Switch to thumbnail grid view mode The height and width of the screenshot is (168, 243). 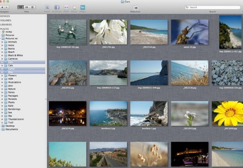20,7
